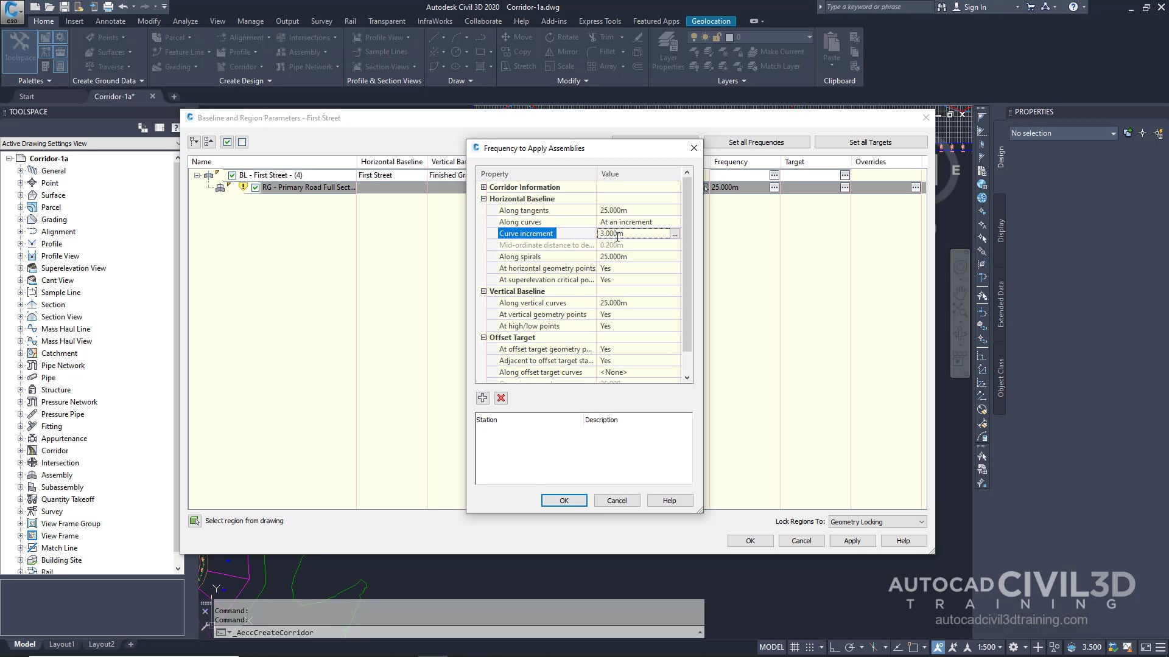Uncheck BL - First Street baseline checkbox
The image size is (1169, 657).
[x=232, y=175]
